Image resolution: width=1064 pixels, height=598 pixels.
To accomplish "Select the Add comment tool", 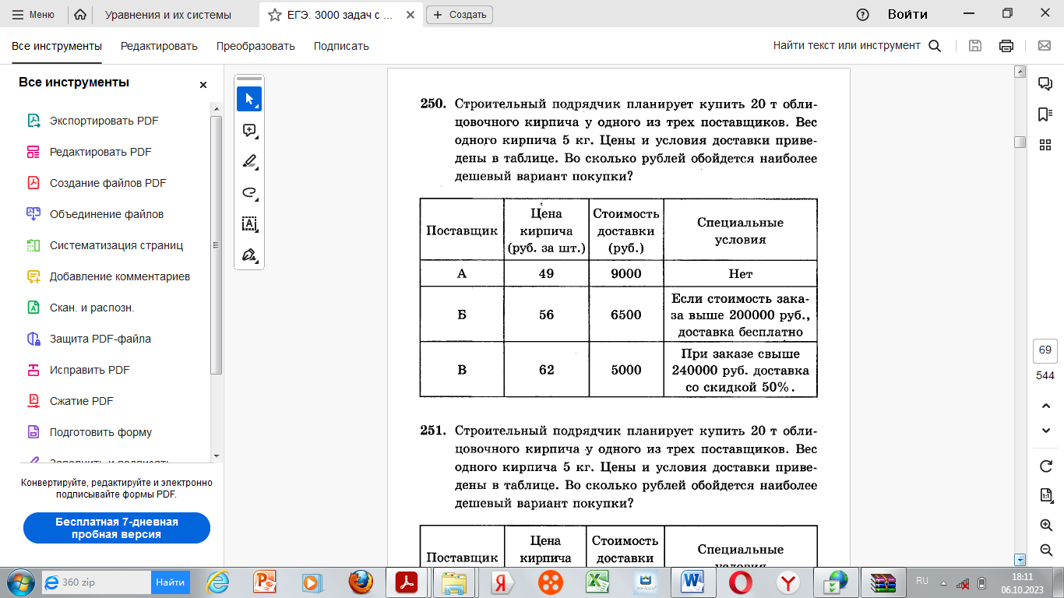I will point(249,130).
